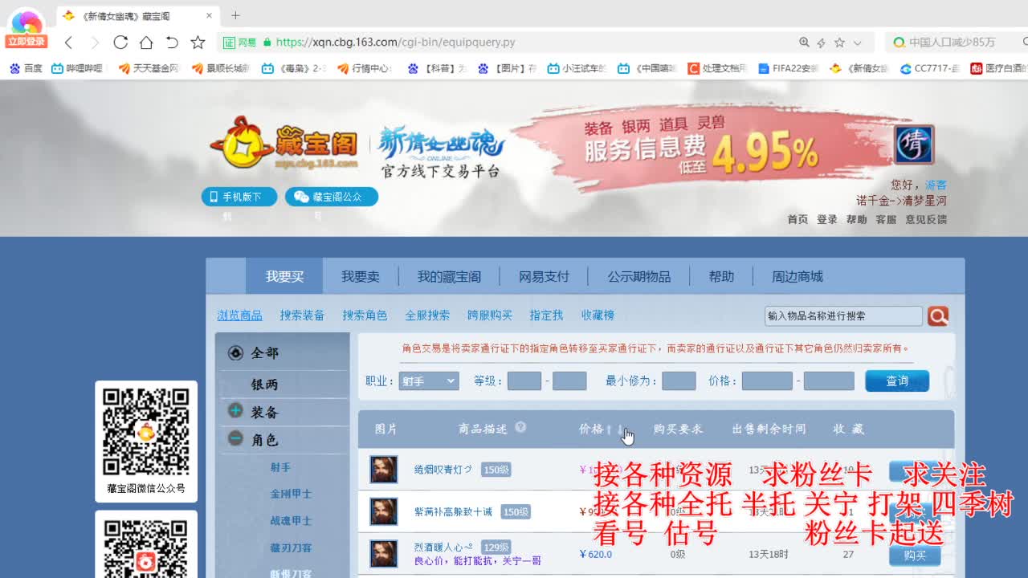1028x578 pixels.
Task: Open the 行情中心 bookmark
Action: pyautogui.click(x=365, y=69)
